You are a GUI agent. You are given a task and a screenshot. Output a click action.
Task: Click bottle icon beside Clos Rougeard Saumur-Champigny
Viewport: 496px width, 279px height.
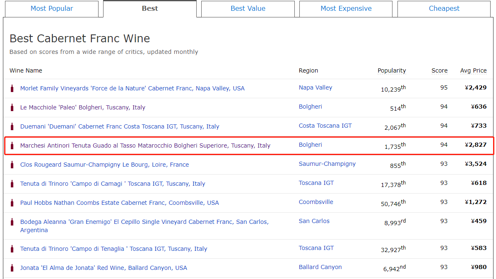click(x=12, y=165)
